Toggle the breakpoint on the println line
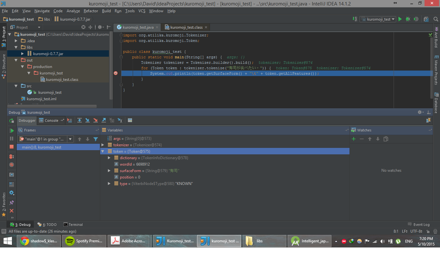 tap(116, 73)
